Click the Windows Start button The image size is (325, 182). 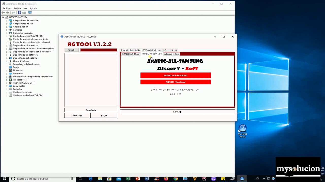(x=5, y=179)
